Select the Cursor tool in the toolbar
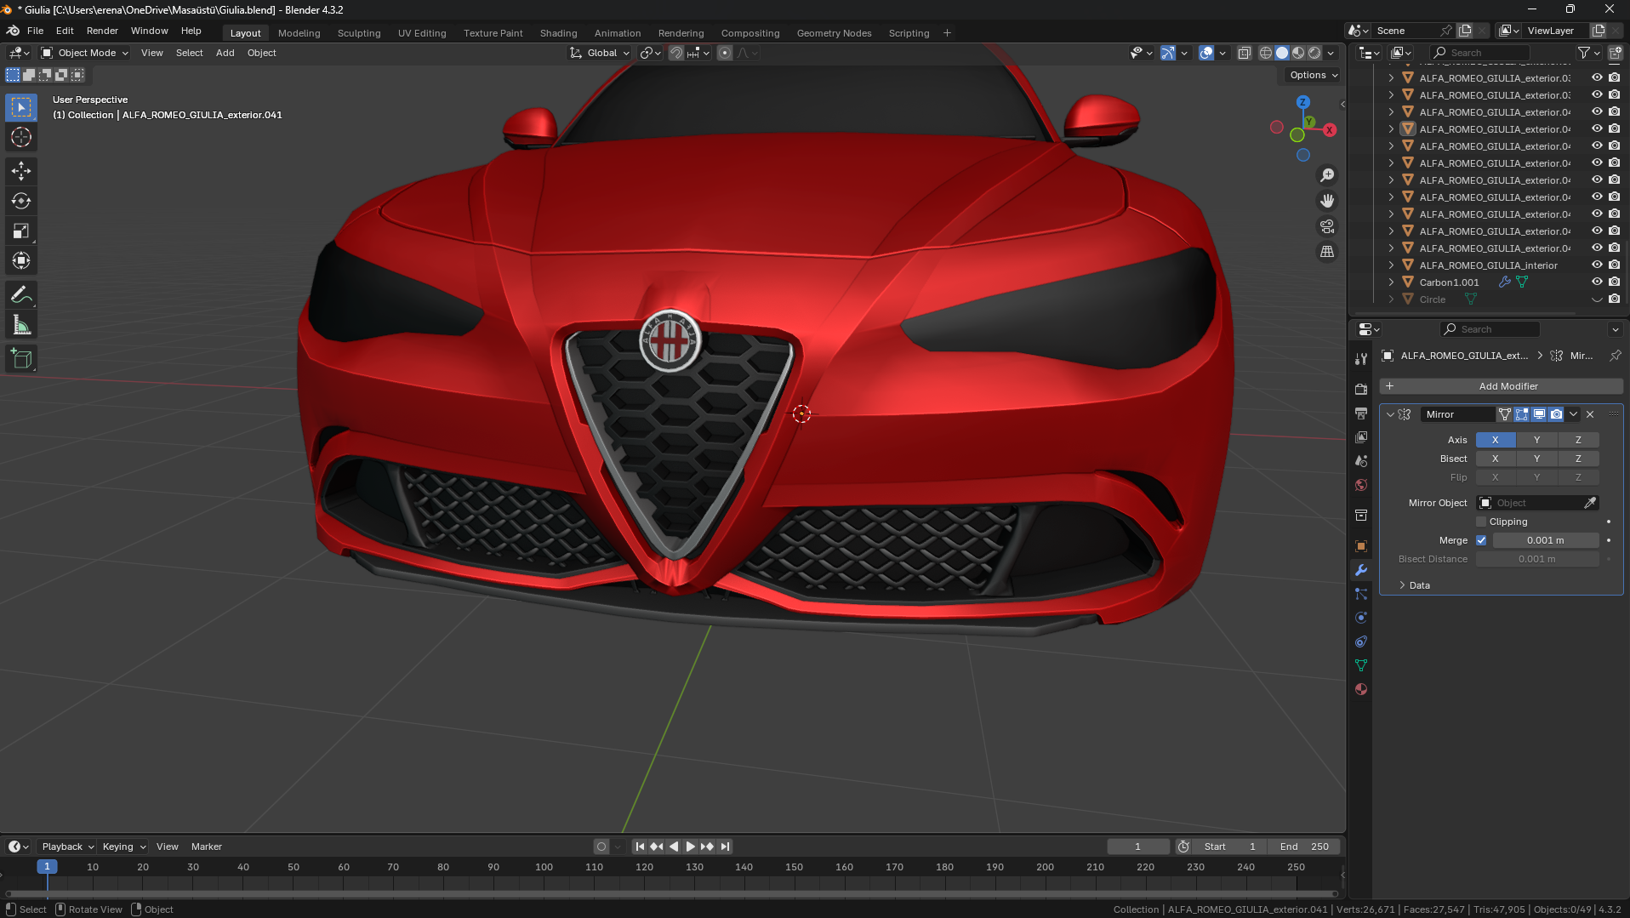The image size is (1630, 918). 21,137
